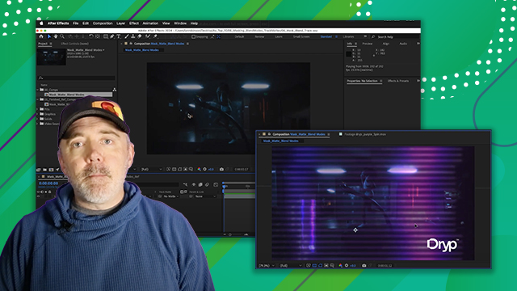
Task: Select the Pen tool
Action: pyautogui.click(x=112, y=36)
